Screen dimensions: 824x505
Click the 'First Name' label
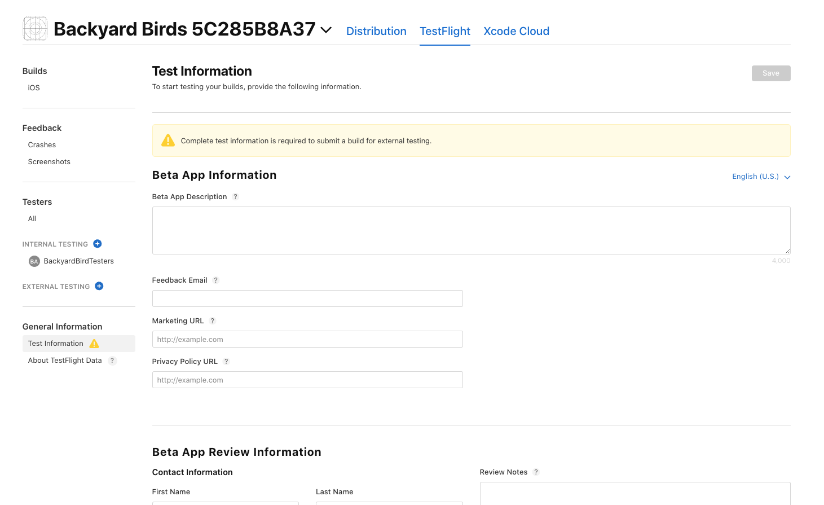pos(171,492)
